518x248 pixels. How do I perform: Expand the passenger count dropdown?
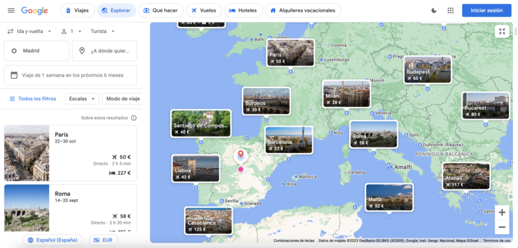71,31
